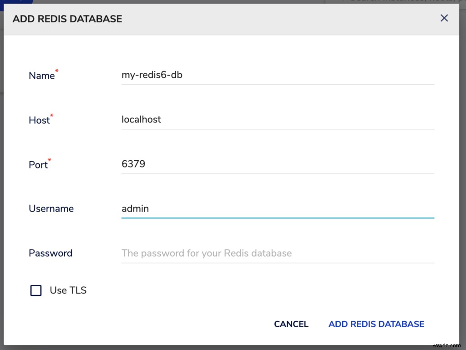
Task: Enable the Use TLS checkbox
Action: [x=35, y=290]
